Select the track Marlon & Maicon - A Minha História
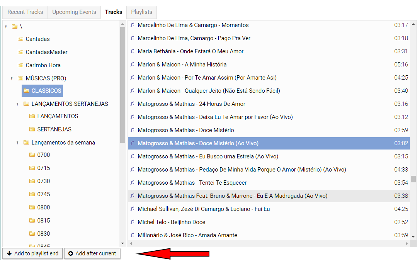Viewport: 420px width, 260px height. coord(182,65)
